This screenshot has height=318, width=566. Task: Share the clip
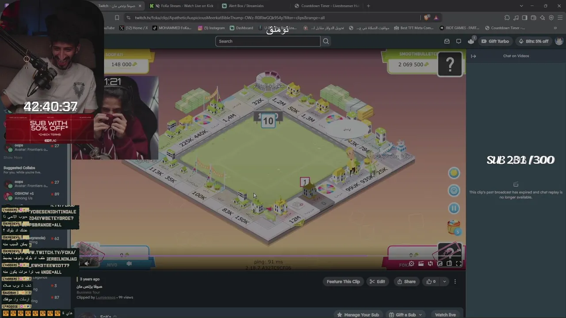[x=406, y=281]
